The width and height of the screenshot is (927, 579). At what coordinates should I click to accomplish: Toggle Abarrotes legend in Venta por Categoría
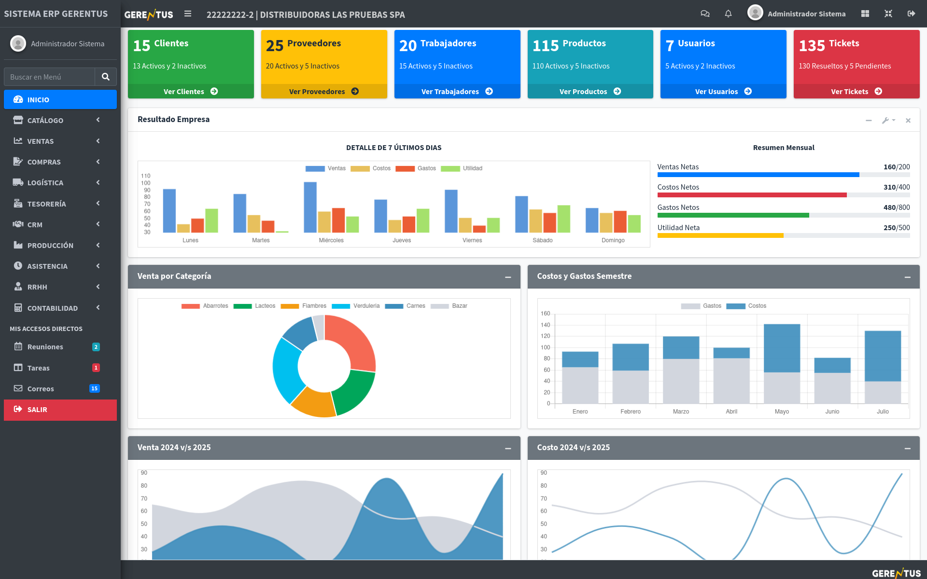click(204, 306)
